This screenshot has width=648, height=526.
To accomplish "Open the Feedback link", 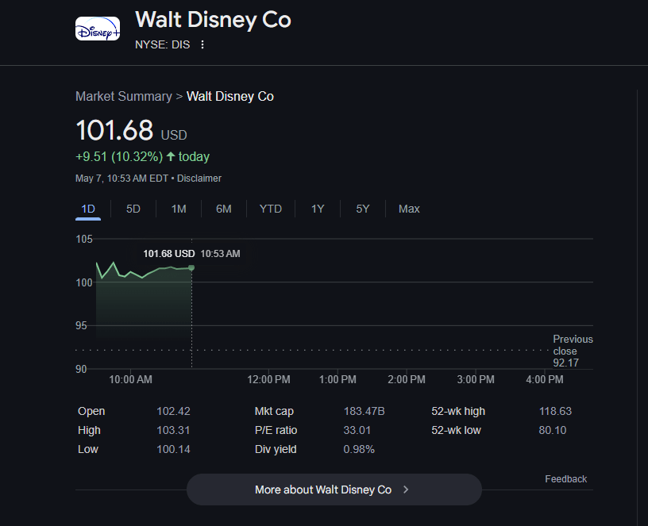I will pyautogui.click(x=565, y=479).
